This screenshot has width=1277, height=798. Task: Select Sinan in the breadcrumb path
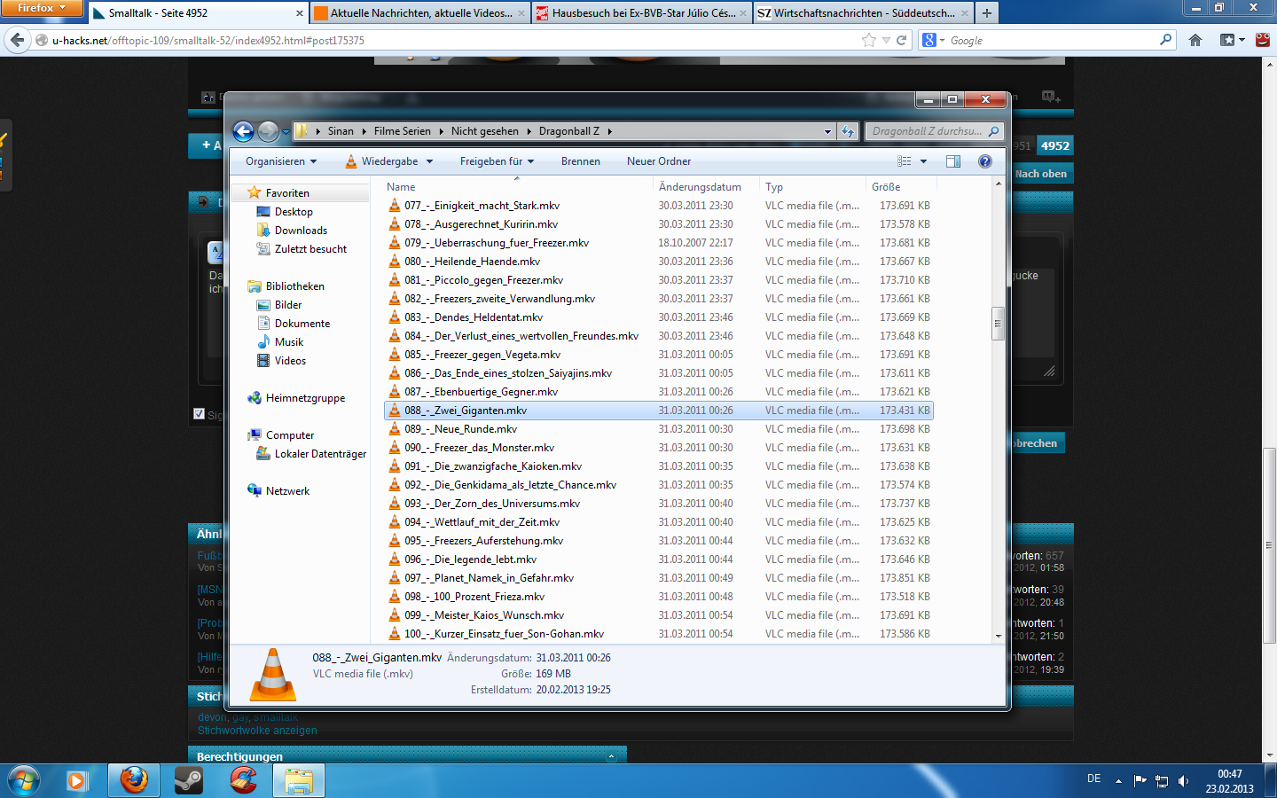(x=341, y=131)
